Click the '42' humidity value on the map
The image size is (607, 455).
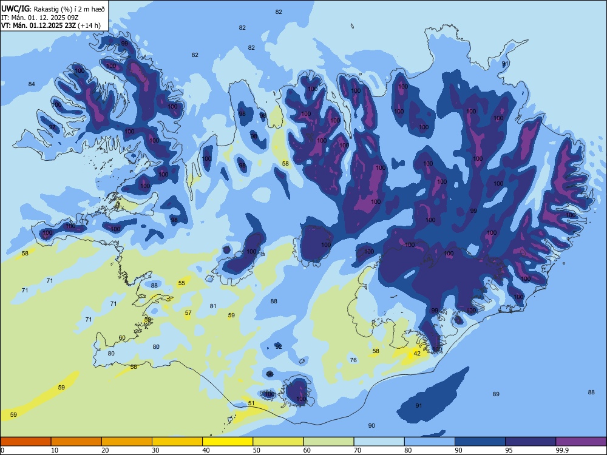(417, 353)
